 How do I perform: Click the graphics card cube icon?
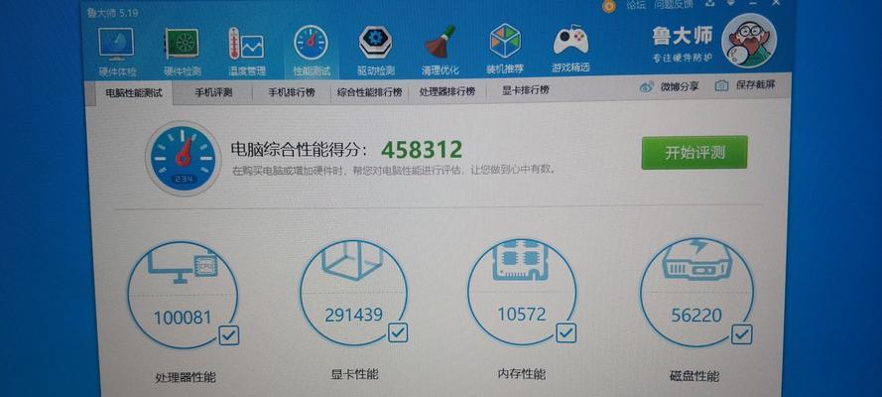[x=352, y=260]
